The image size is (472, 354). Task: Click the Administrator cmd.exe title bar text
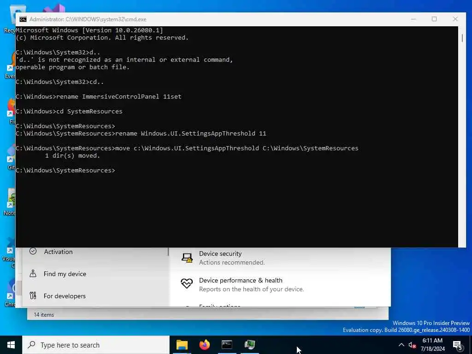click(x=88, y=19)
